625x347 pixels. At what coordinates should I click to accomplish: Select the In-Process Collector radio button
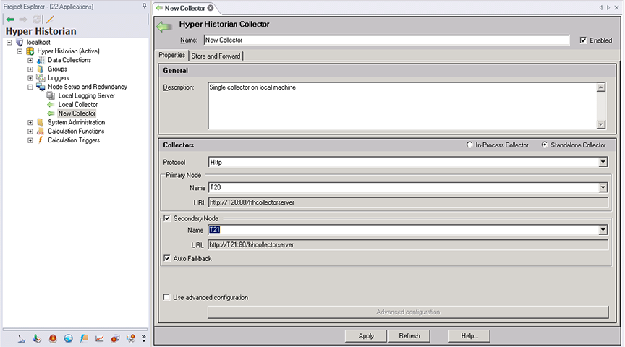click(470, 145)
